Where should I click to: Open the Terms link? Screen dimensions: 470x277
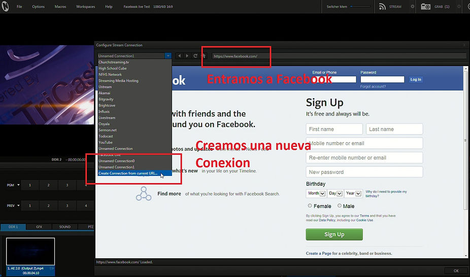(x=364, y=216)
